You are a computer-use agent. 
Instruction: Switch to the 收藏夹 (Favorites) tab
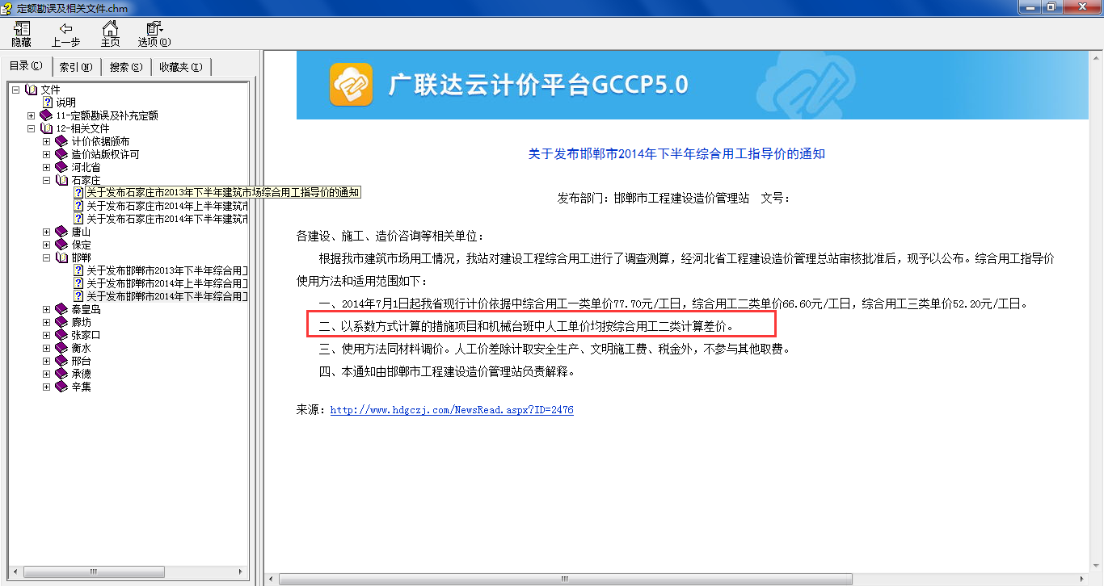[181, 67]
